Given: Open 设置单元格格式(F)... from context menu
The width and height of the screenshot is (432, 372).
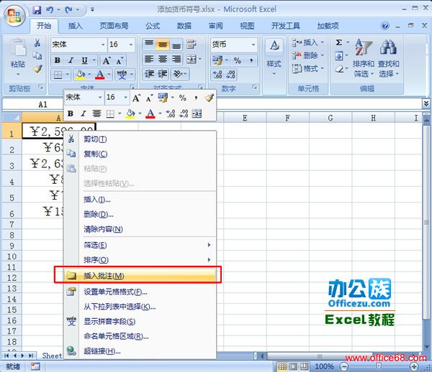Looking at the screenshot, I should [x=140, y=292].
